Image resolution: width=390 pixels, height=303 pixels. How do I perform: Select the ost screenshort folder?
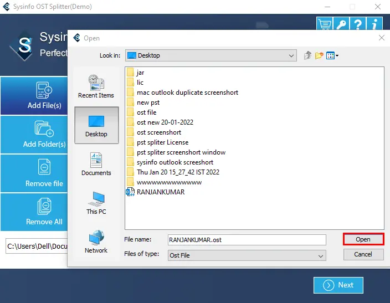point(154,132)
